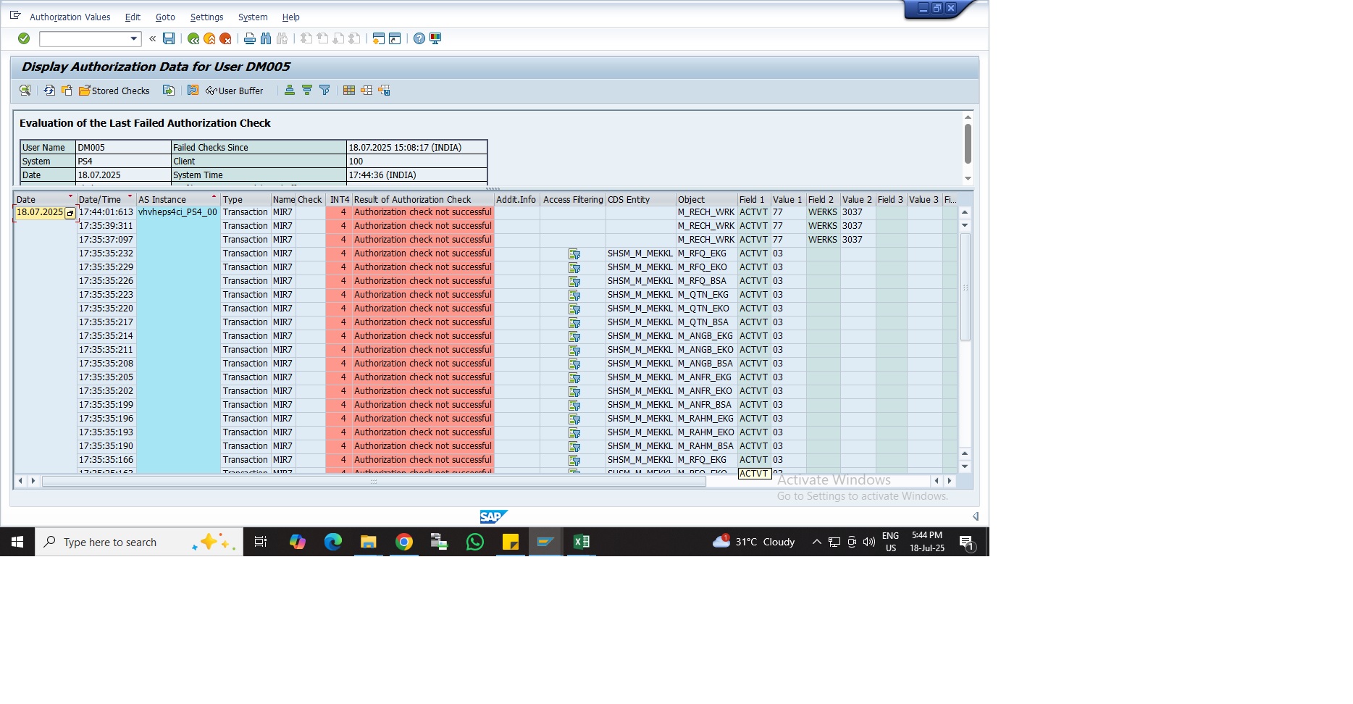Expand the hidden command field with double chevron
Viewport: 1353px width, 704px height.
pyautogui.click(x=153, y=38)
